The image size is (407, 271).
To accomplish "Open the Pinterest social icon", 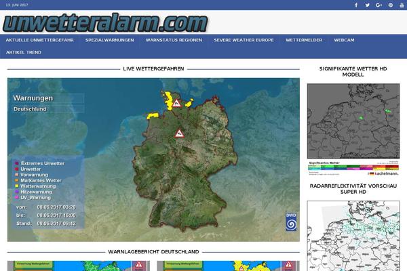I will [x=391, y=5].
